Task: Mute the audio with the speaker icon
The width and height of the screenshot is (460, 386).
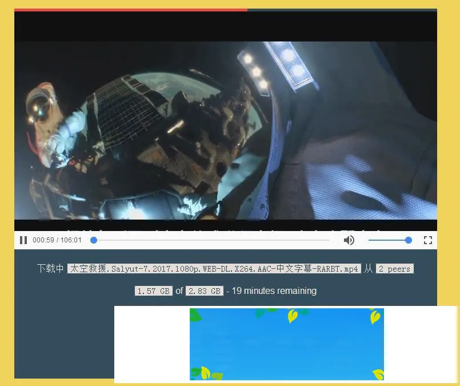Action: (x=349, y=240)
